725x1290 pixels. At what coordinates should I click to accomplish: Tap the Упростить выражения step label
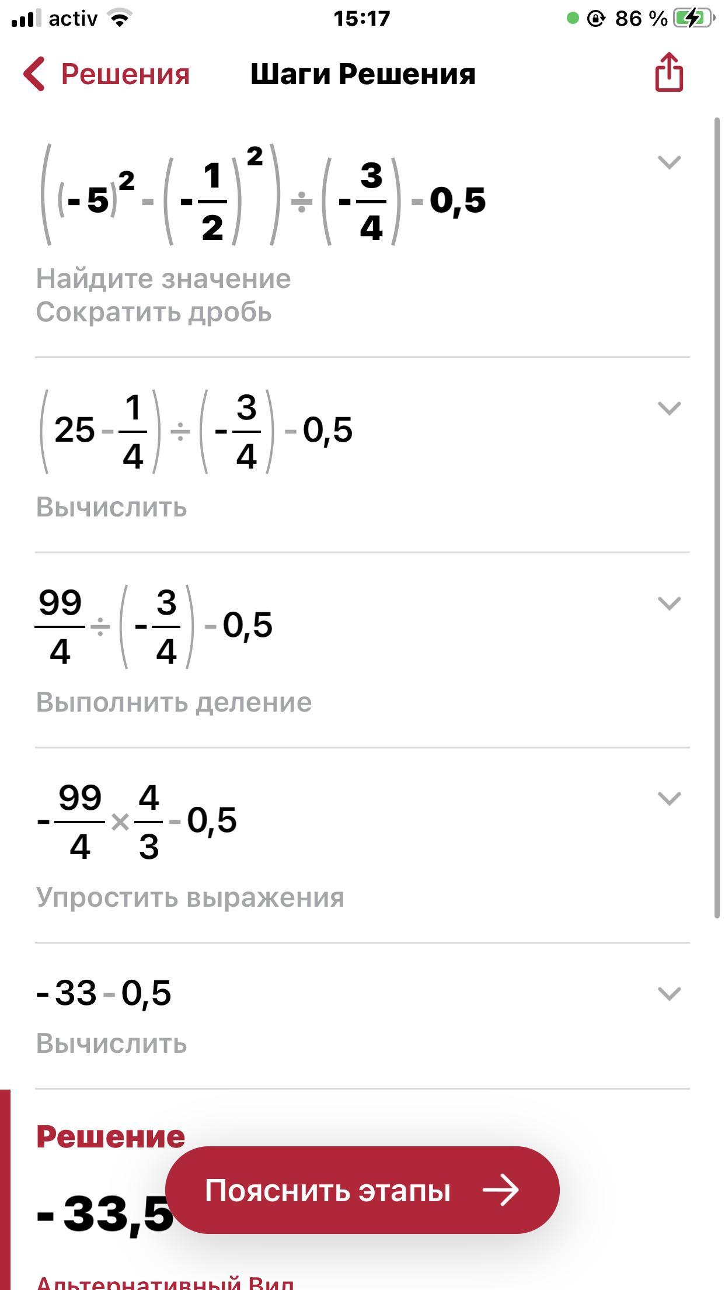coord(190,897)
